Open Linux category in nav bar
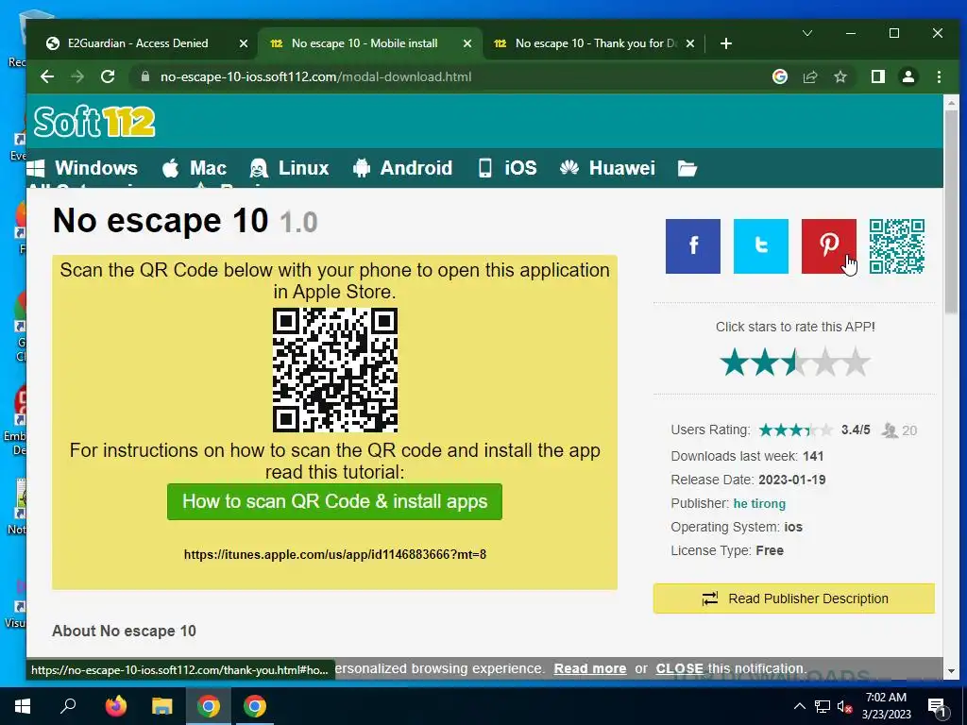The width and height of the screenshot is (967, 725). tap(290, 168)
